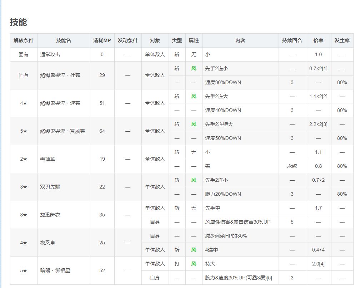Click the 2★ unlock condition cell
The width and height of the screenshot is (360, 288).
pos(24,159)
